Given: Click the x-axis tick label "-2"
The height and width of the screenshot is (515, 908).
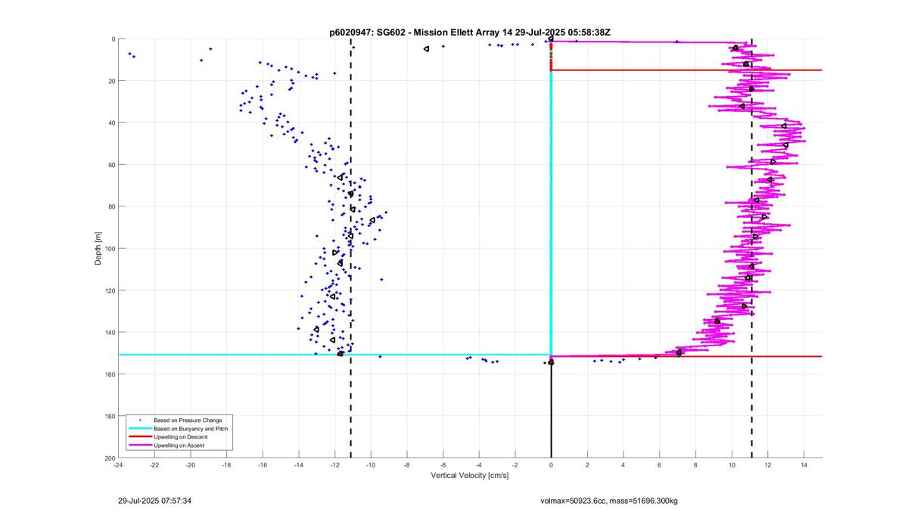Looking at the screenshot, I should pos(515,465).
